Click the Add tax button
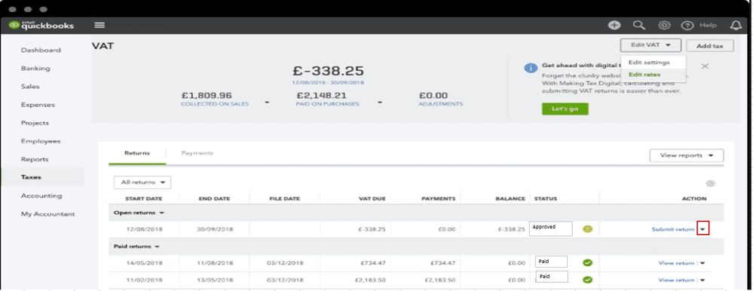 point(710,46)
